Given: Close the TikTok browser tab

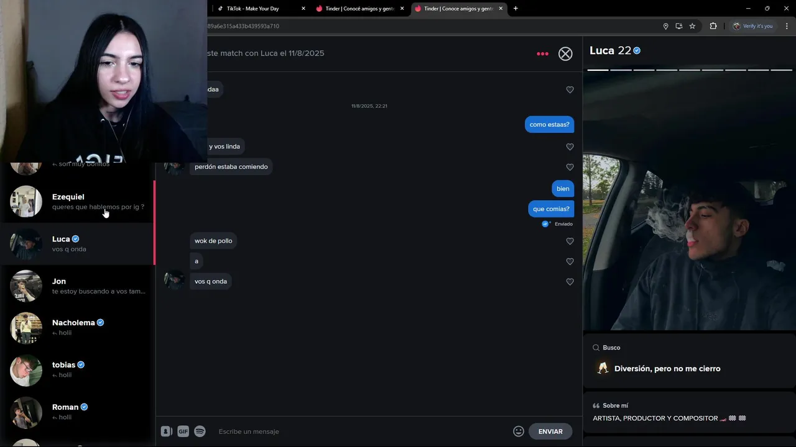Looking at the screenshot, I should pyautogui.click(x=303, y=9).
